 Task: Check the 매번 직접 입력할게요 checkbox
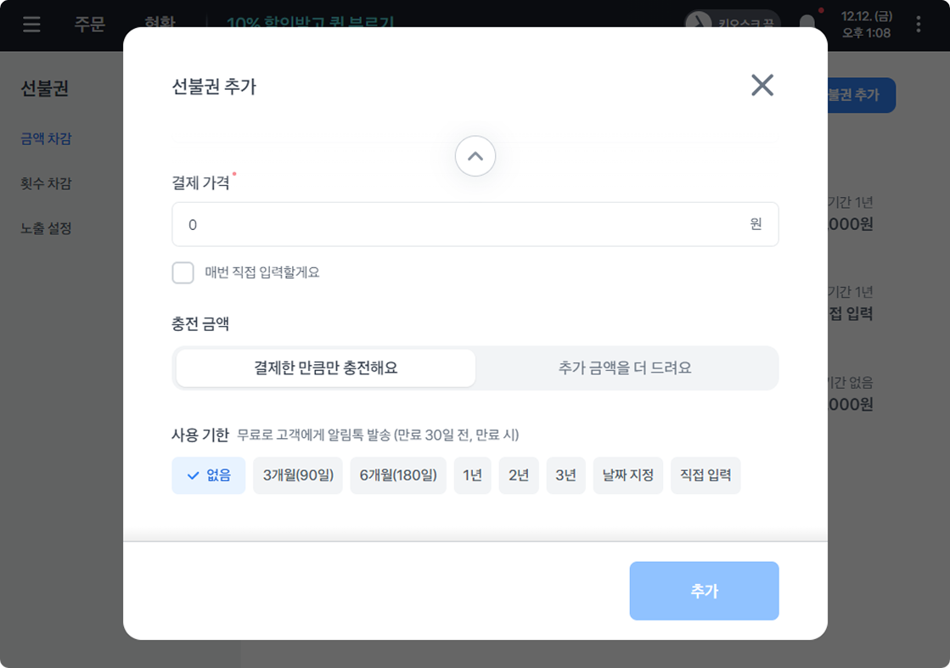point(183,272)
